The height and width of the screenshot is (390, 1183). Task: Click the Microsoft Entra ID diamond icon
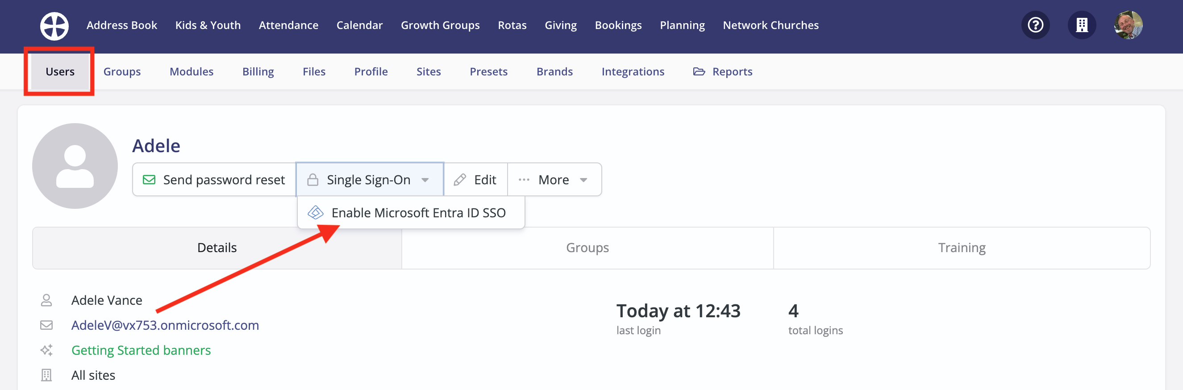point(316,212)
